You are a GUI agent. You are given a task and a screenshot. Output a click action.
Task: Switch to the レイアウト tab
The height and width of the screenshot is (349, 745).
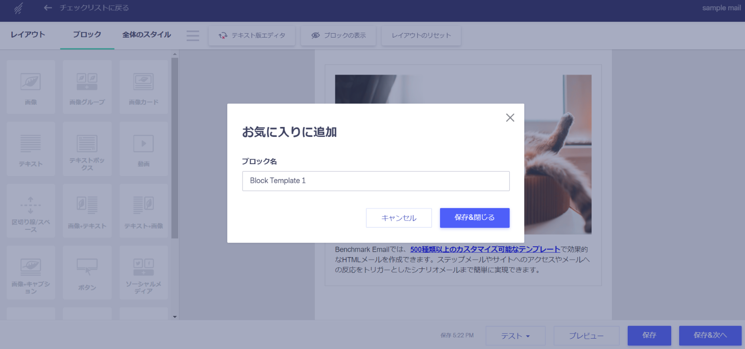tap(28, 35)
